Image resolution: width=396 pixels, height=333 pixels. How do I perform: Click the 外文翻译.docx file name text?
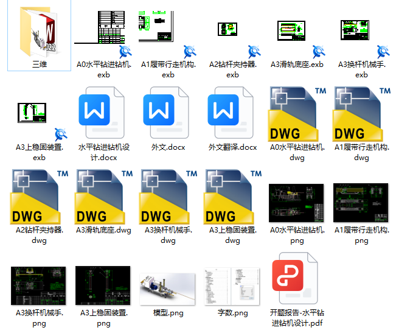(232, 147)
